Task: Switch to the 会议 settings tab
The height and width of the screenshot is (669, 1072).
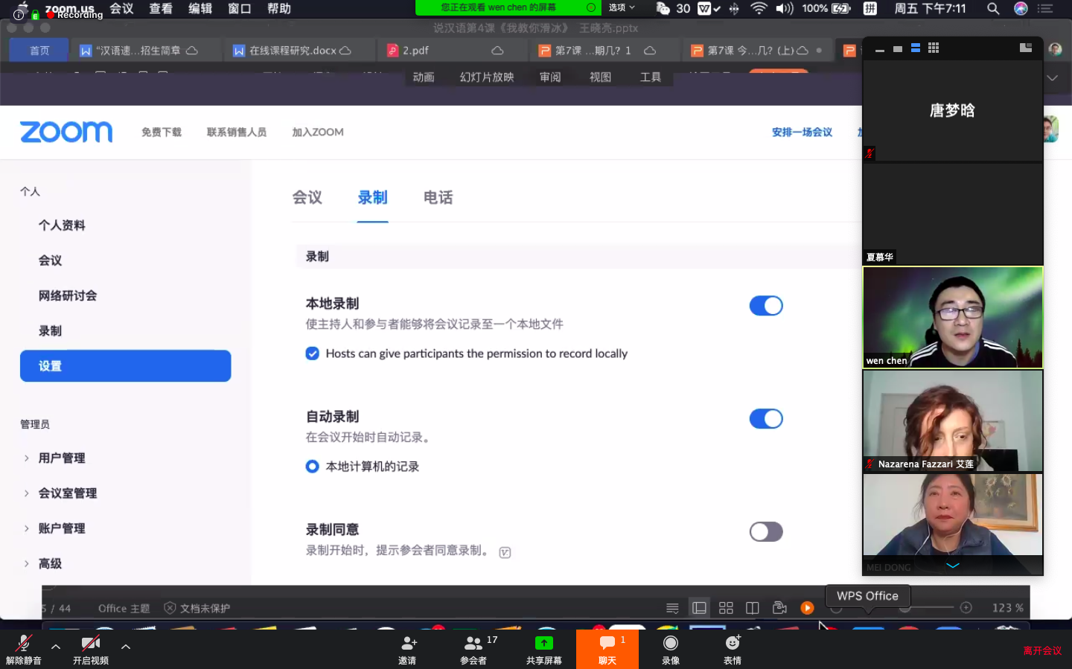Action: pyautogui.click(x=307, y=198)
